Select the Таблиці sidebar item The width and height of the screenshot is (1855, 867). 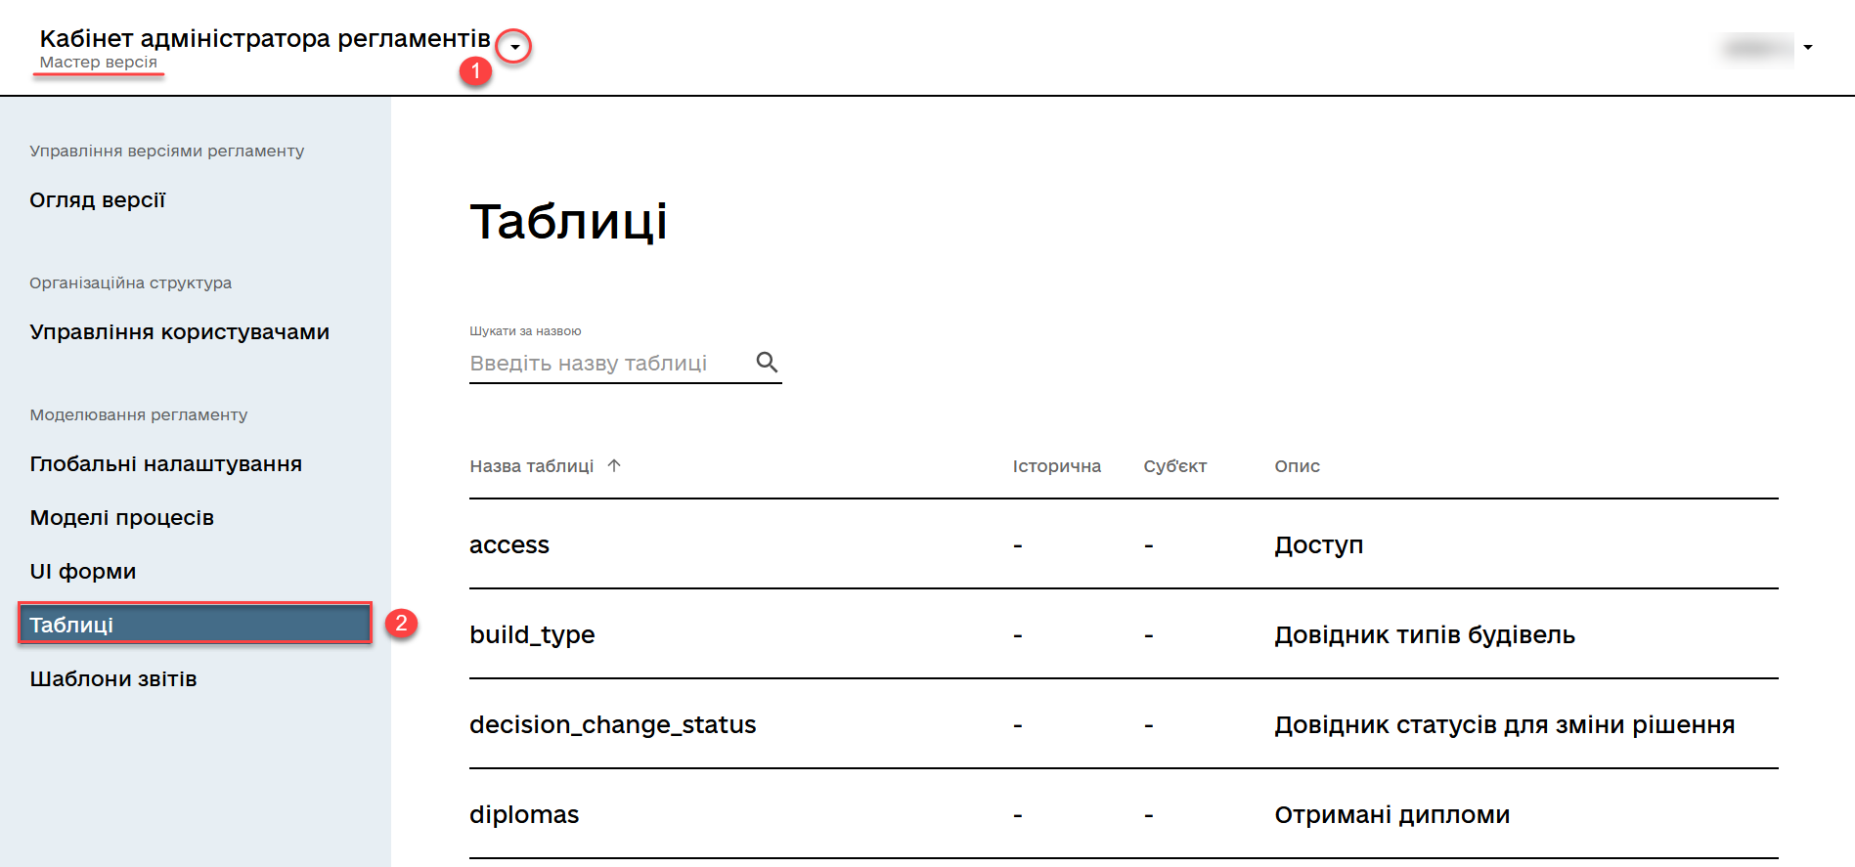195,625
